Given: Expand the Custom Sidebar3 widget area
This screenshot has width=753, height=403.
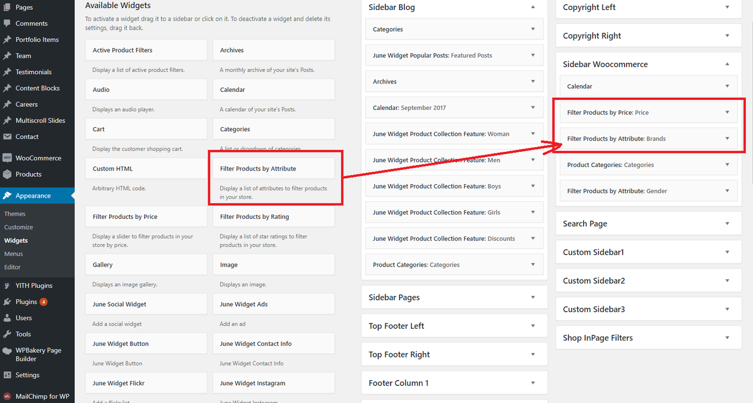Looking at the screenshot, I should point(727,309).
